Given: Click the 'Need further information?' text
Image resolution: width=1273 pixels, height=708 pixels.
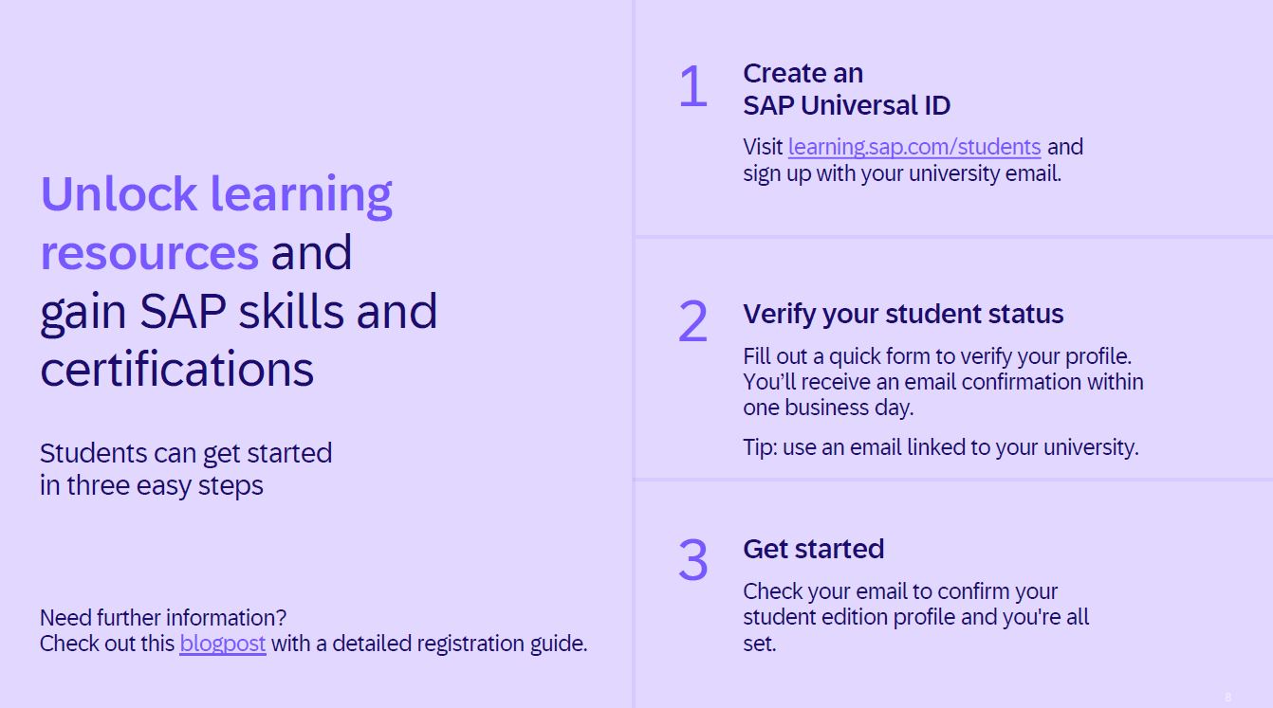Looking at the screenshot, I should tap(163, 618).
